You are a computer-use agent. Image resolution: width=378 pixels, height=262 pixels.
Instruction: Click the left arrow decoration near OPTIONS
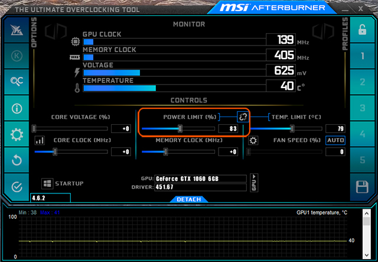coord(56,31)
